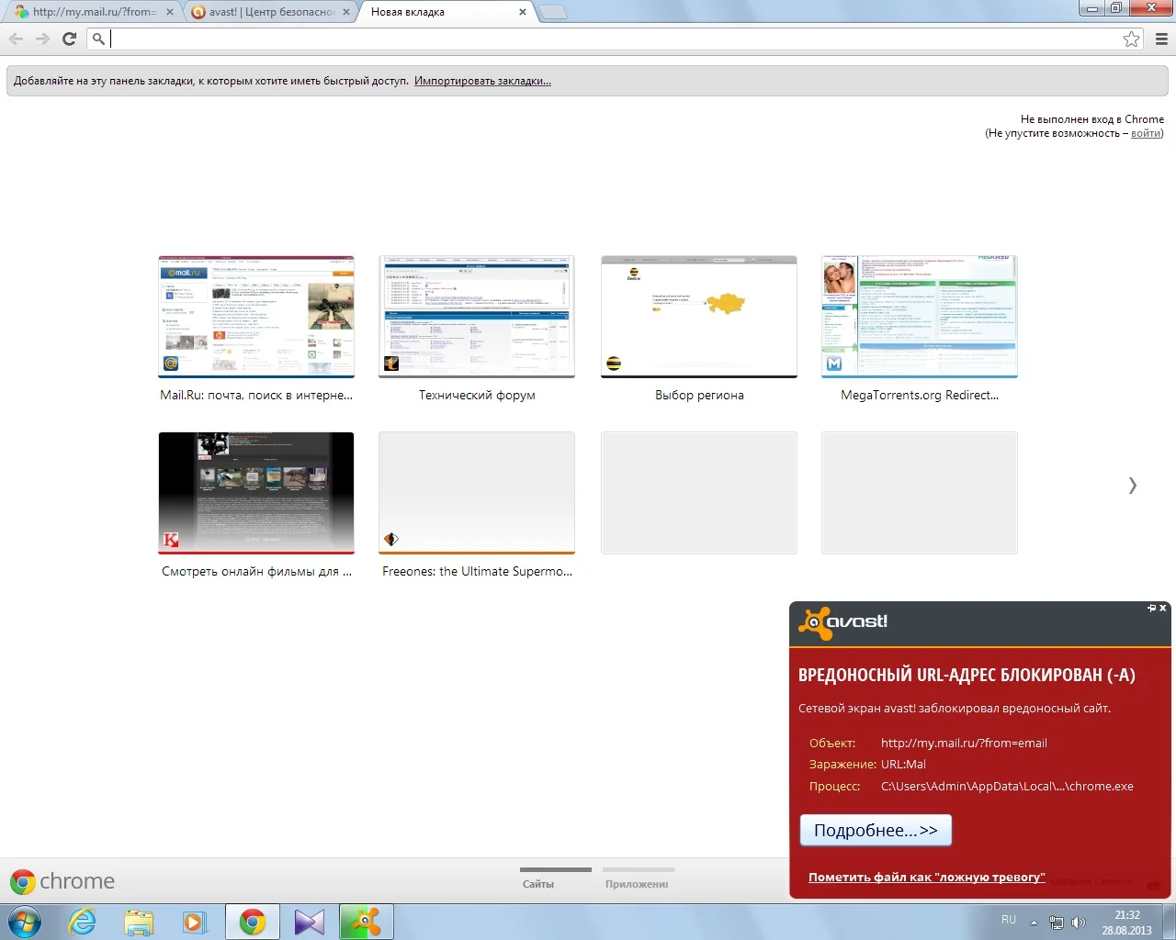The height and width of the screenshot is (940, 1176).
Task: Open the Выбор региона thumbnail
Action: [x=699, y=317]
